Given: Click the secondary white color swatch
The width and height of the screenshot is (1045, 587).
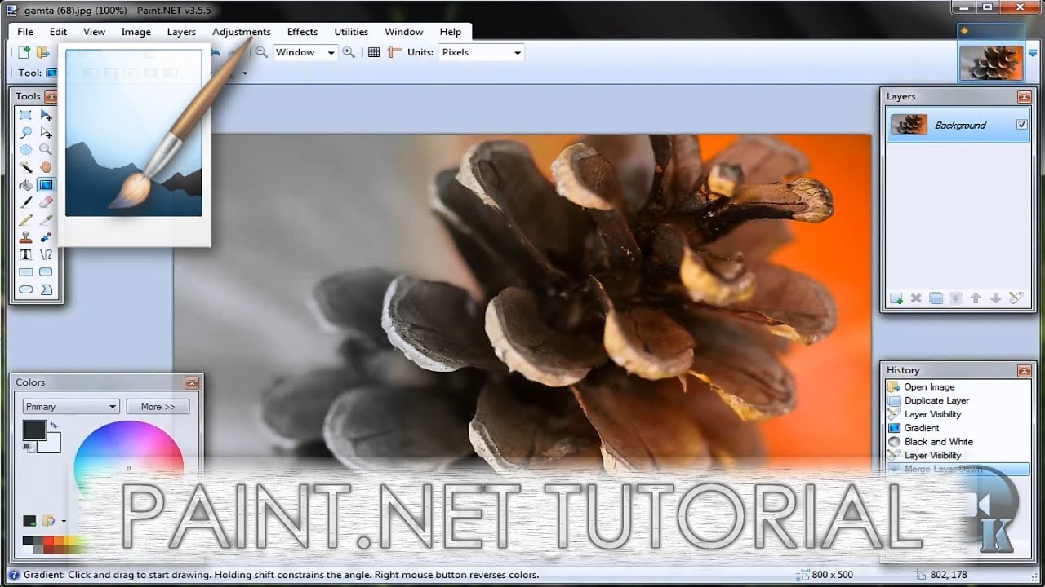Looking at the screenshot, I should pos(52,444).
